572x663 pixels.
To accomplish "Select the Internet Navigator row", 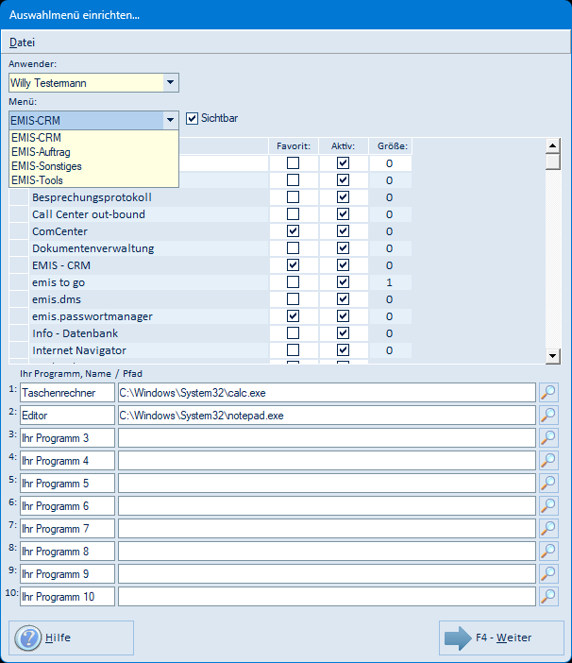I will (x=210, y=350).
